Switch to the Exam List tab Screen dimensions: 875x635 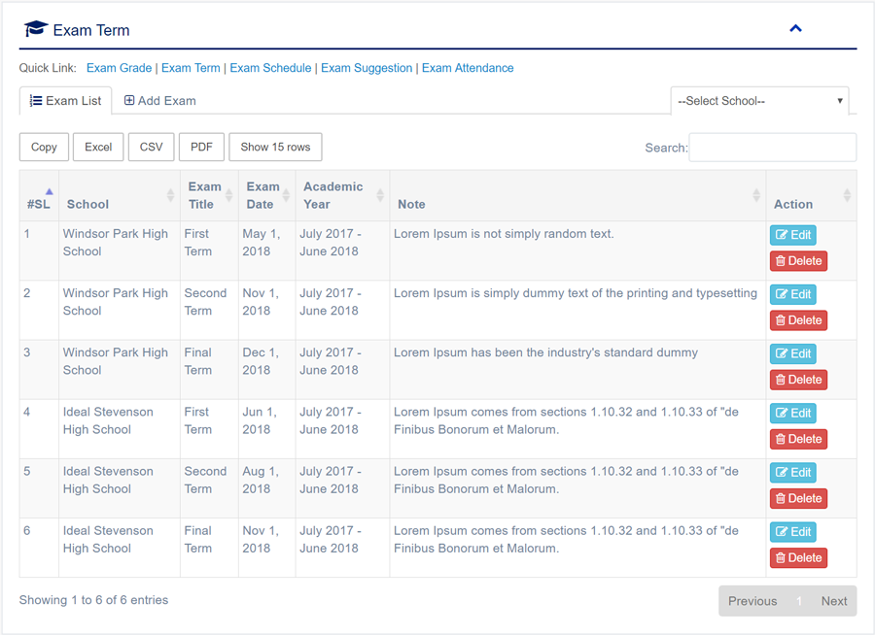click(x=65, y=101)
